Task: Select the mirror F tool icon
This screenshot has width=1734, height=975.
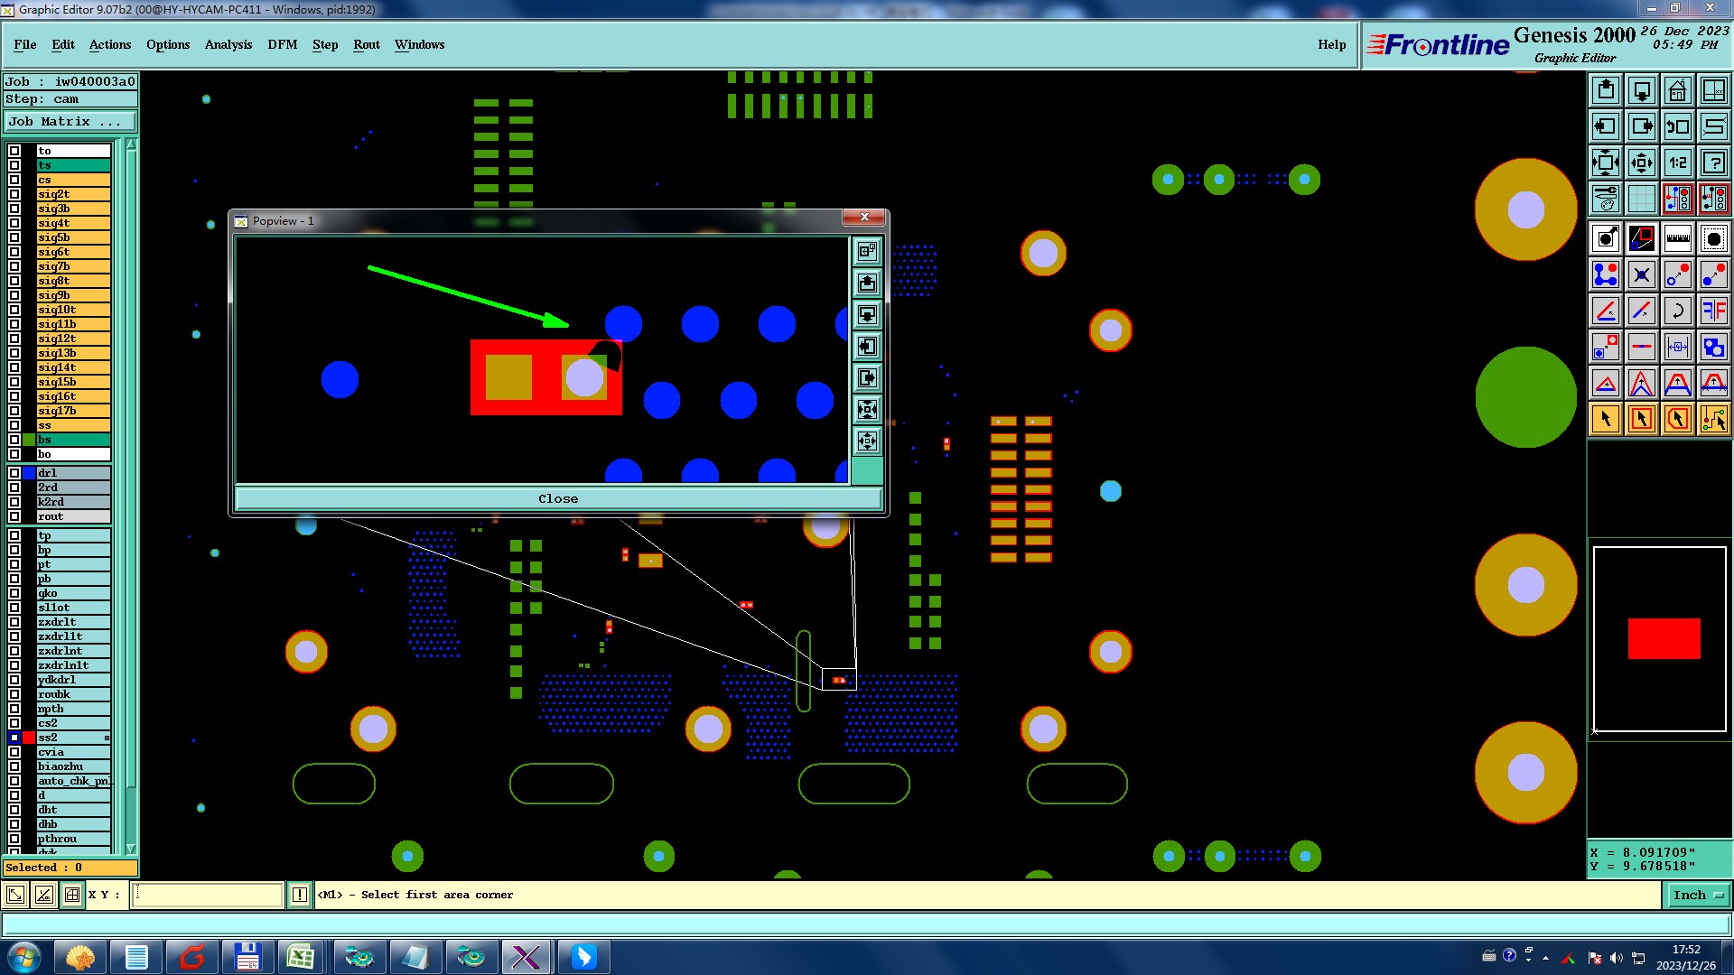Action: [1714, 311]
